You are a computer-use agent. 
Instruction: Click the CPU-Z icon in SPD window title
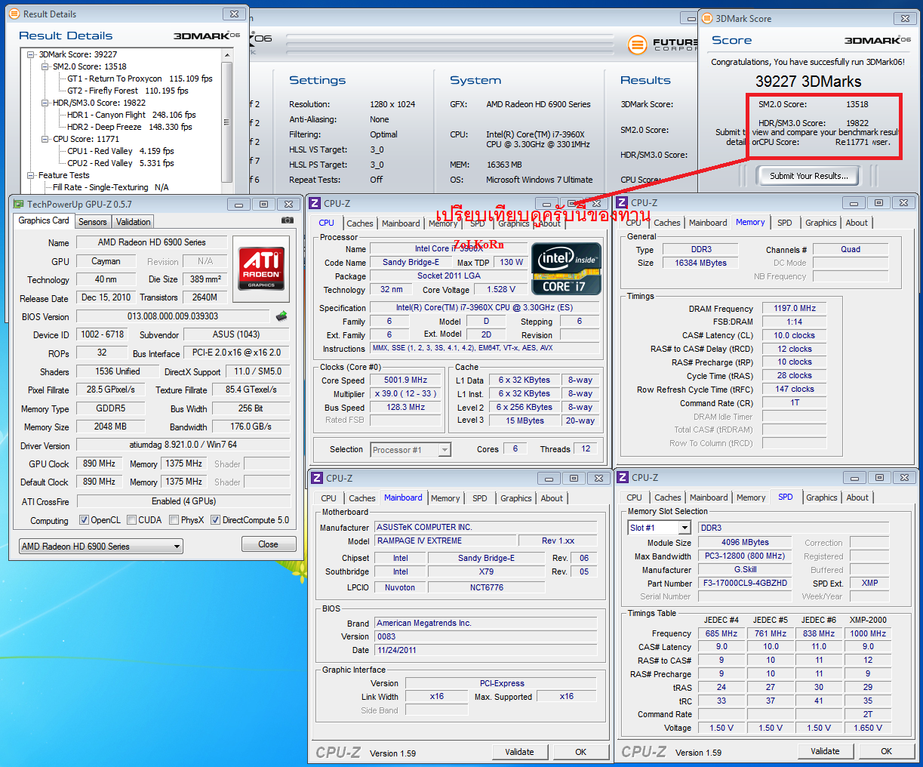622,478
